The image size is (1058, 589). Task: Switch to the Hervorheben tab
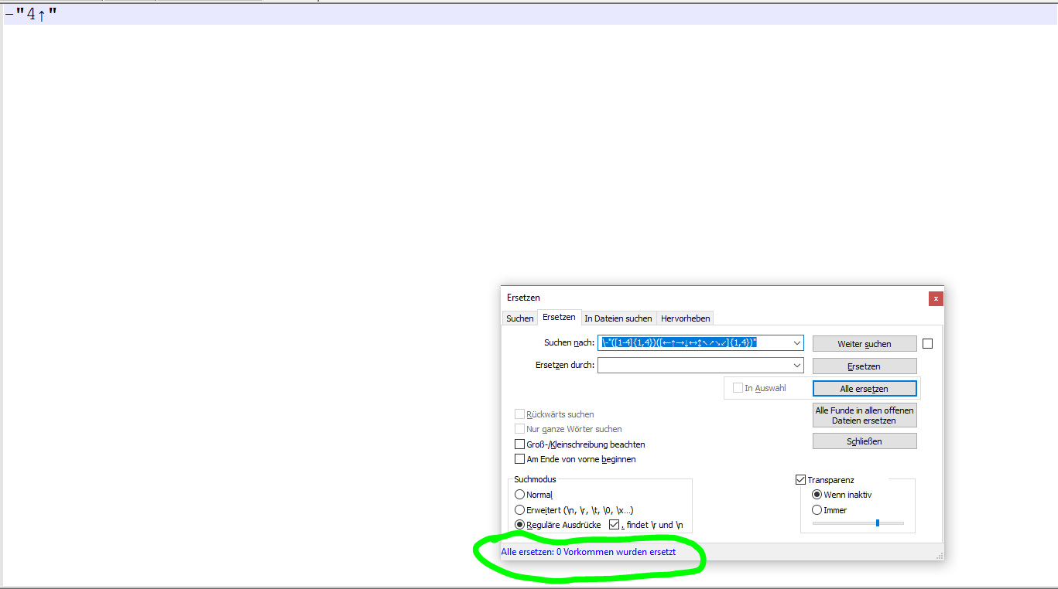pyautogui.click(x=685, y=318)
